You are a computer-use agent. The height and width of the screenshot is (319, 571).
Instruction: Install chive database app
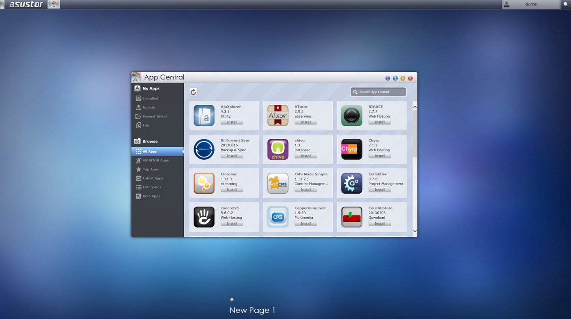pos(306,156)
